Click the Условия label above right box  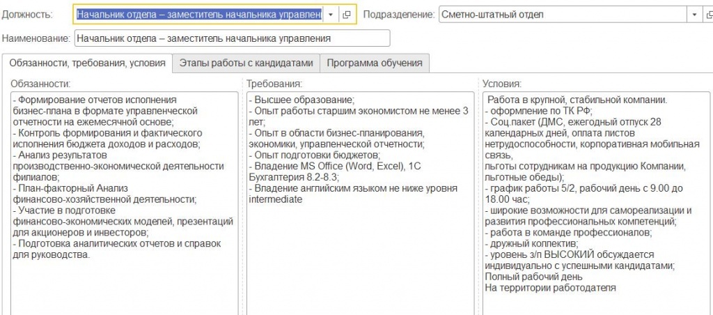501,84
